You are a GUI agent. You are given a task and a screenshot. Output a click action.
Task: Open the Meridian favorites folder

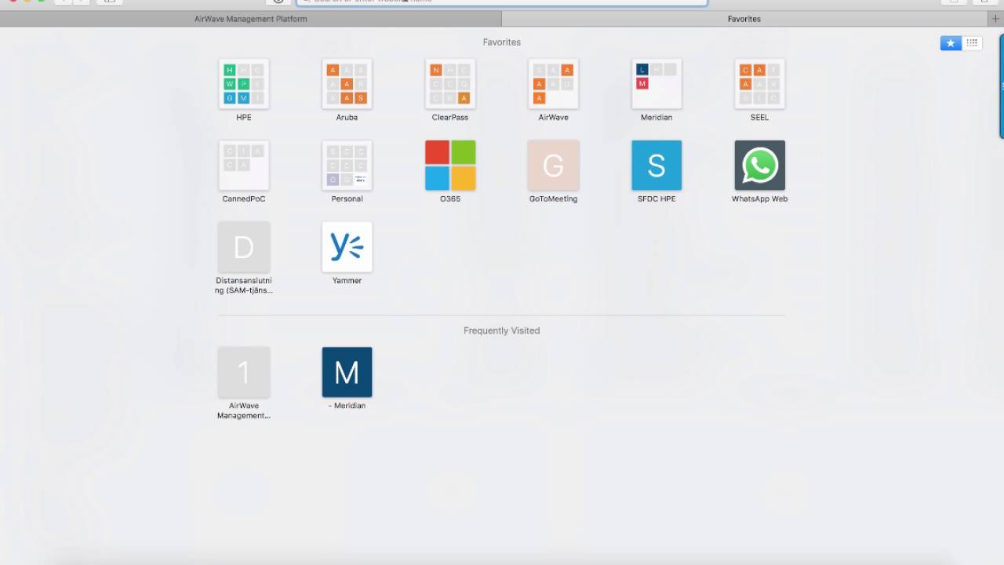coord(657,84)
